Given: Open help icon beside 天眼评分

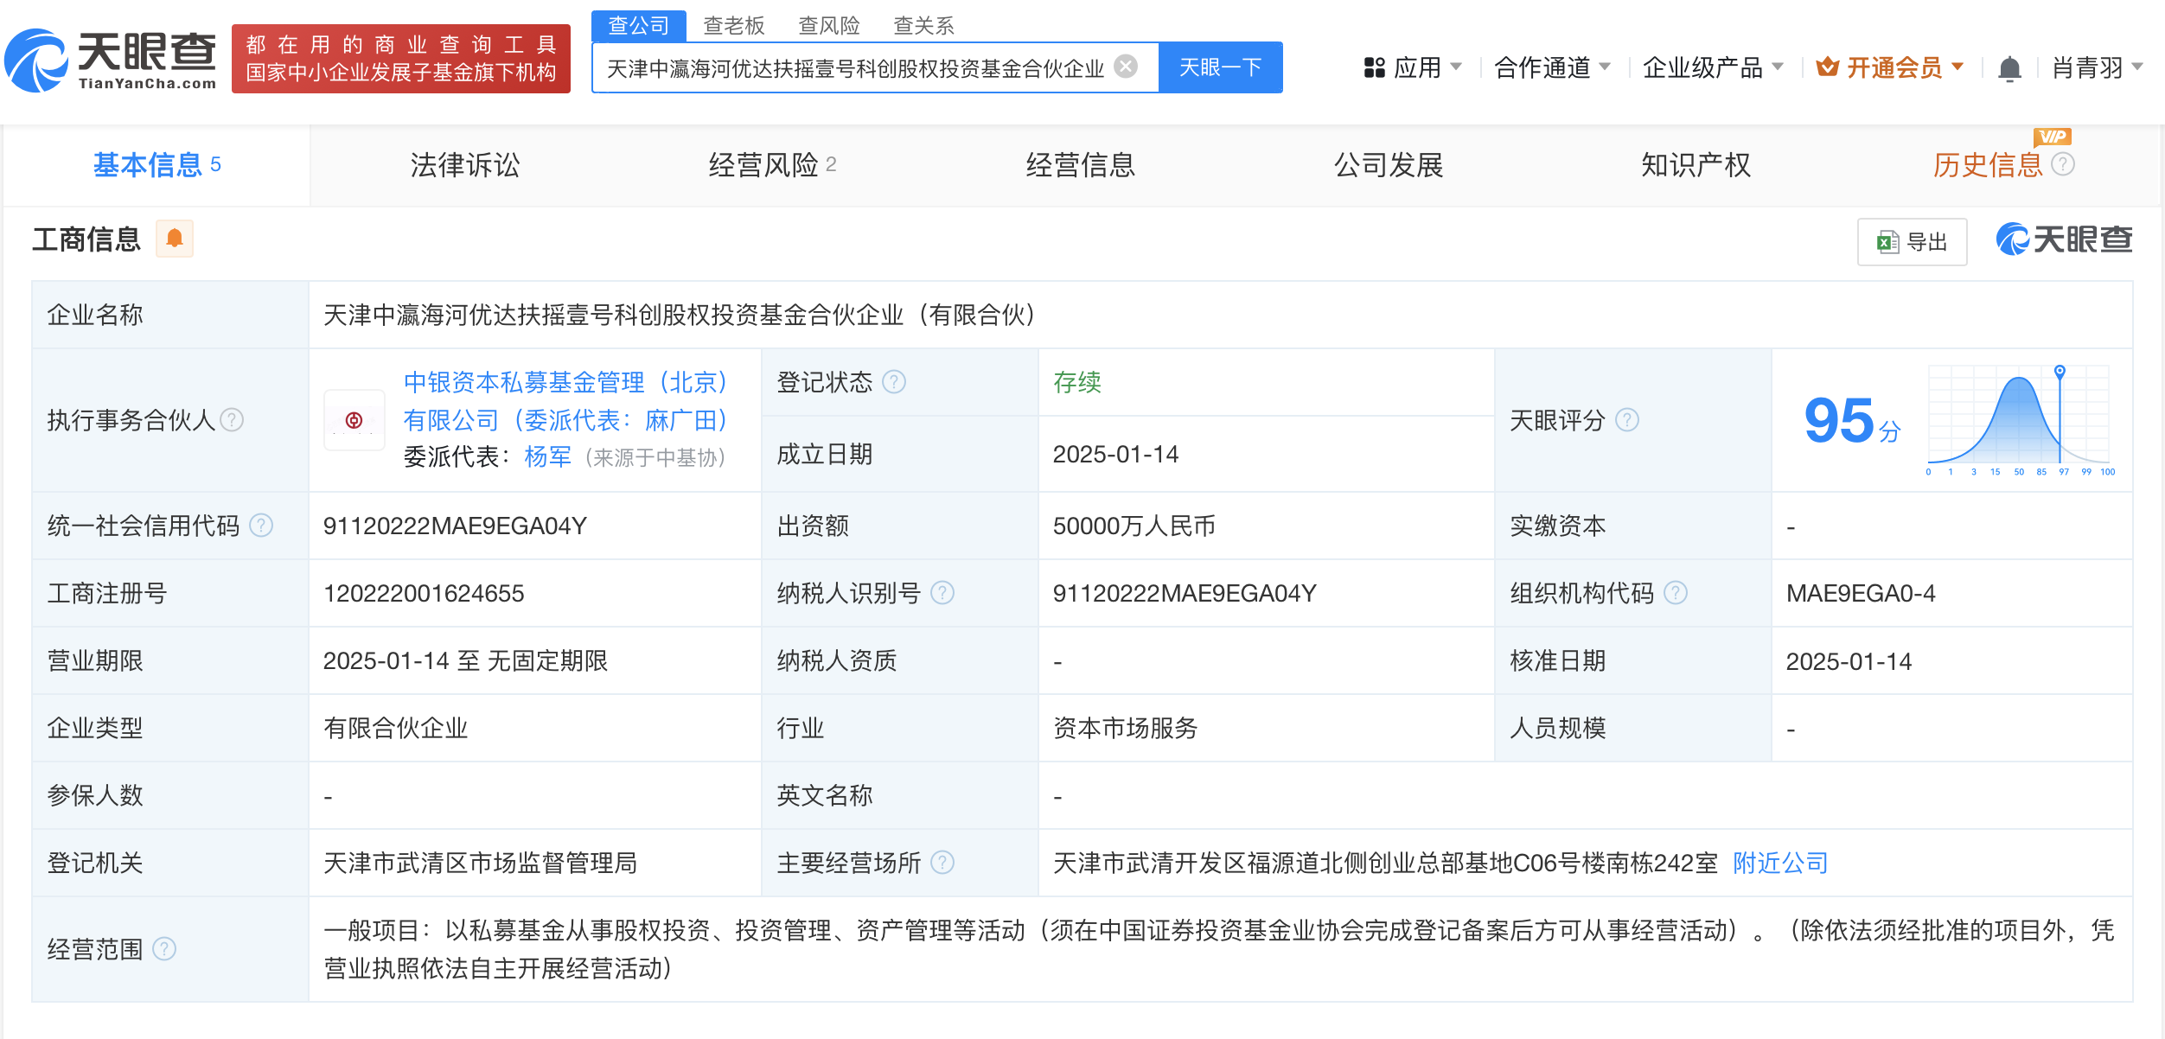Looking at the screenshot, I should coord(1627,420).
